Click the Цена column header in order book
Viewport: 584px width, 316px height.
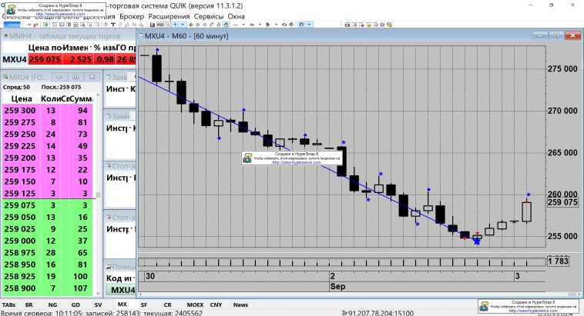22,98
